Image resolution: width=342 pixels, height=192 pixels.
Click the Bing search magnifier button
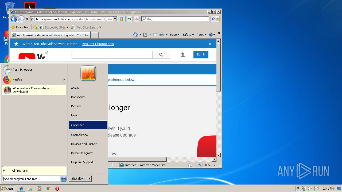coord(213,19)
